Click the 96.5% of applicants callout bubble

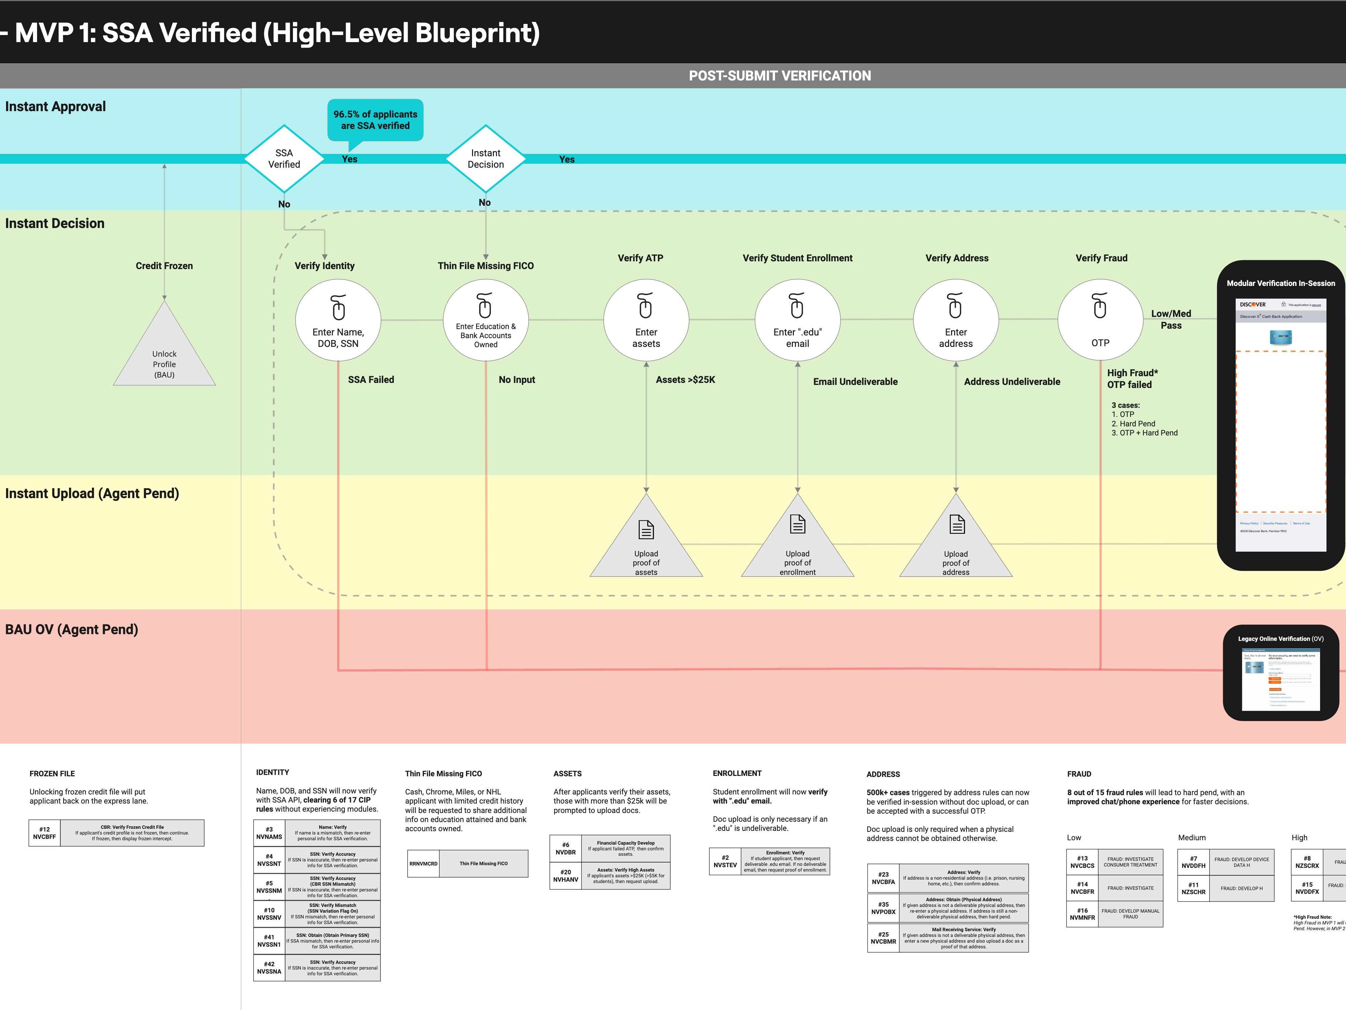(x=375, y=120)
